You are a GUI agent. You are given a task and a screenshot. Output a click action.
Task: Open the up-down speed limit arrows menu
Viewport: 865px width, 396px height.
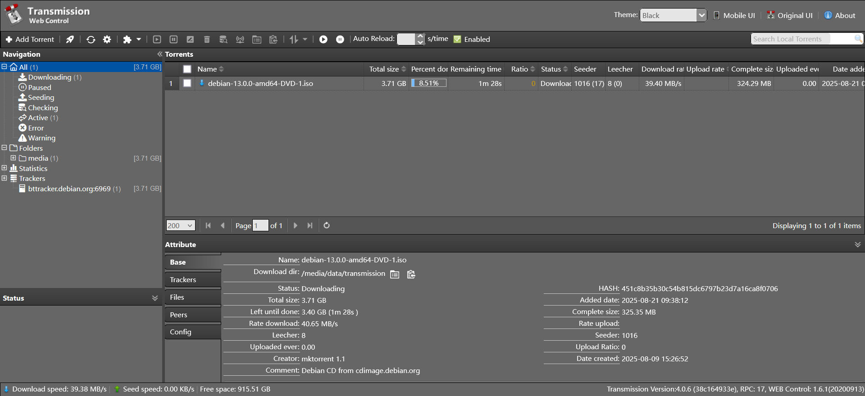tap(298, 40)
